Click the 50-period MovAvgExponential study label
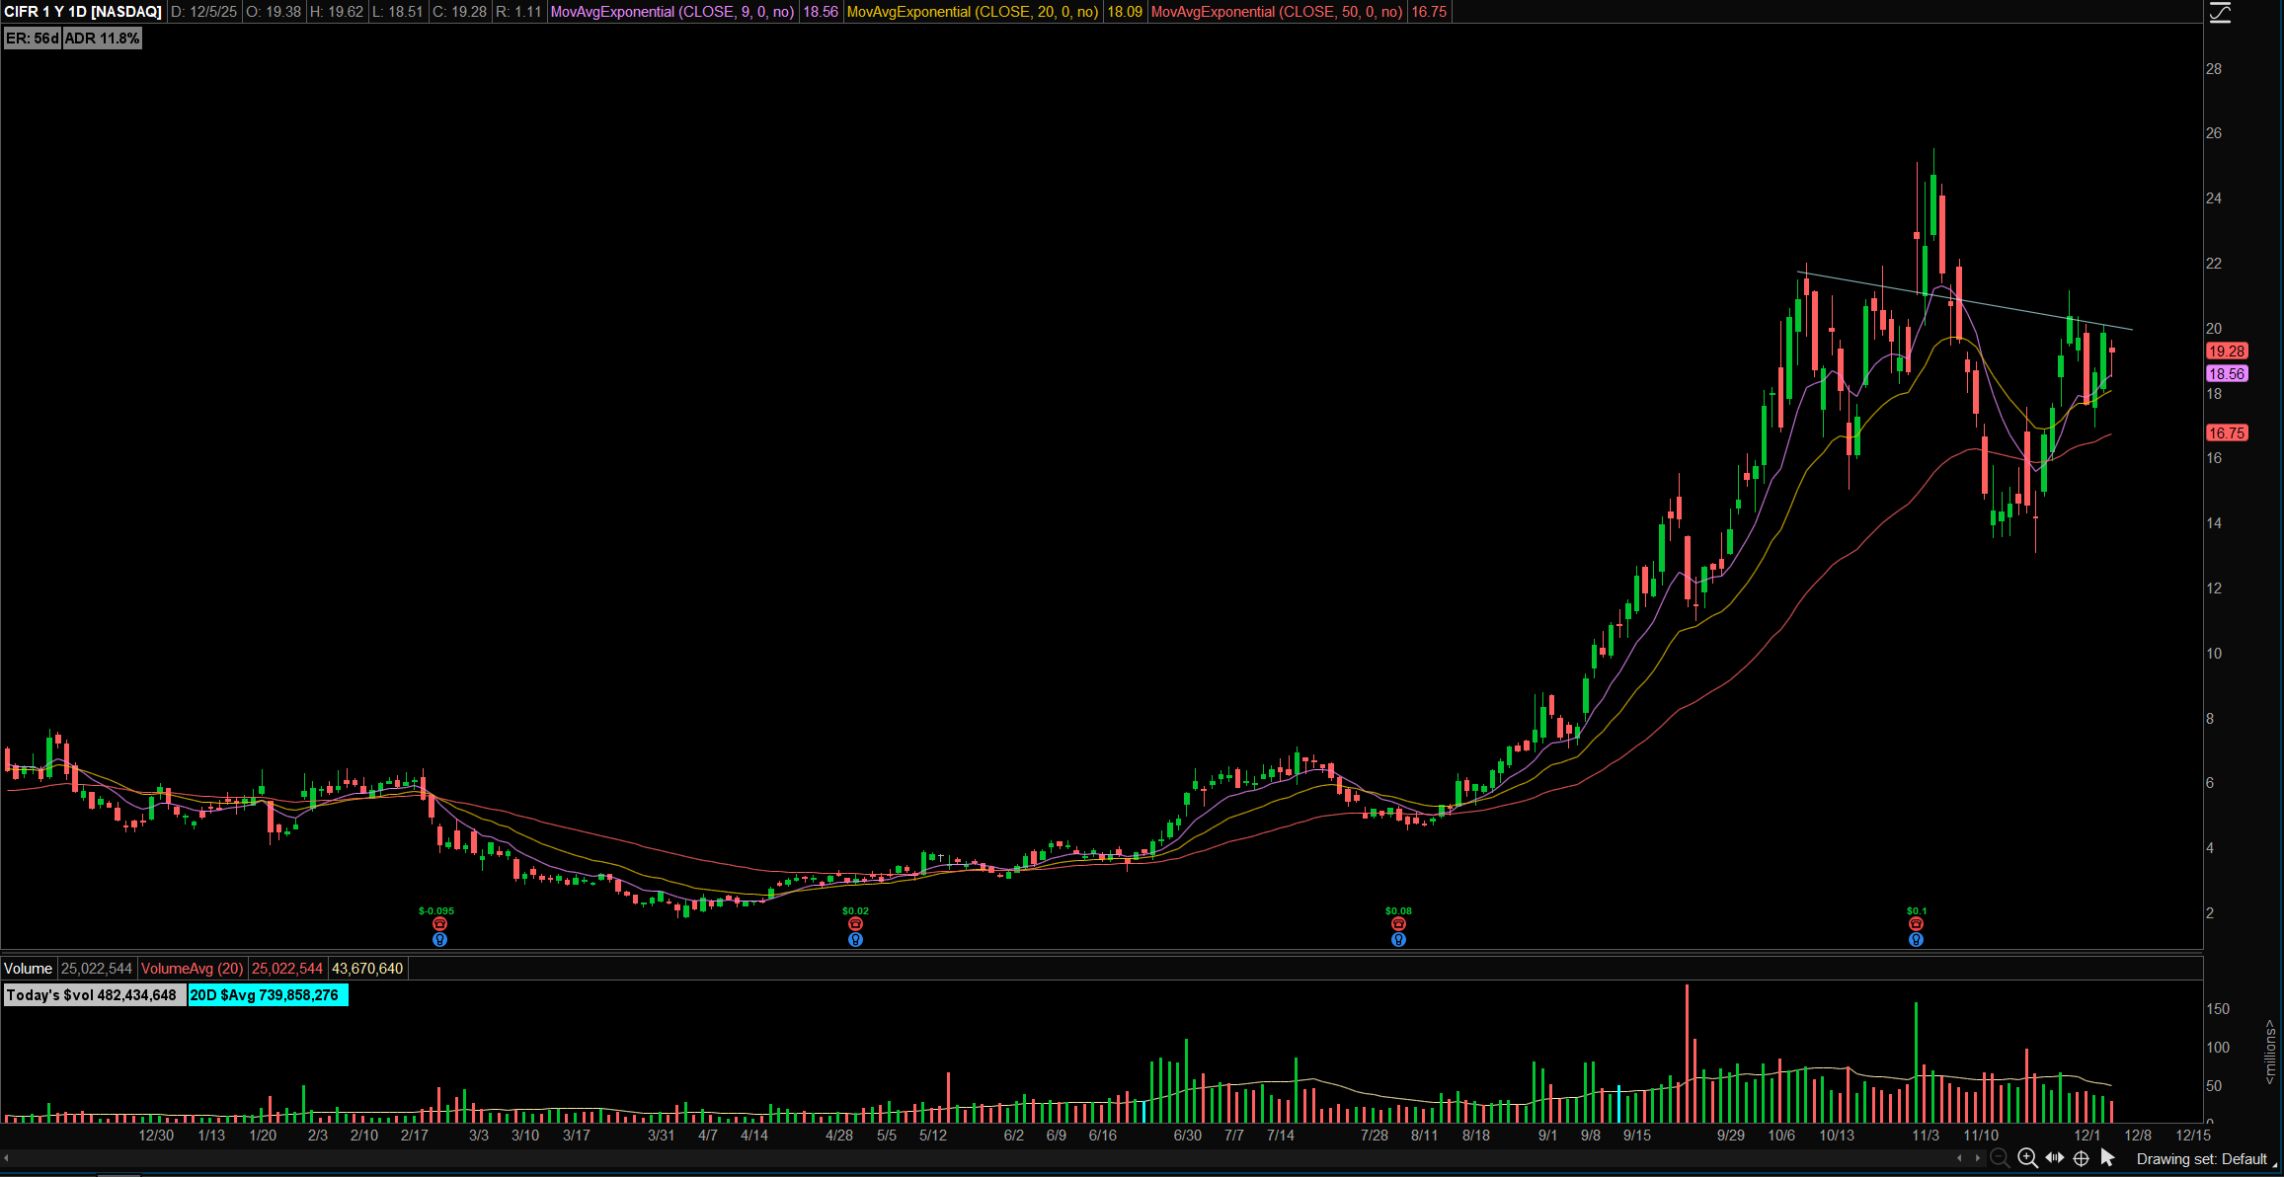 point(1276,12)
